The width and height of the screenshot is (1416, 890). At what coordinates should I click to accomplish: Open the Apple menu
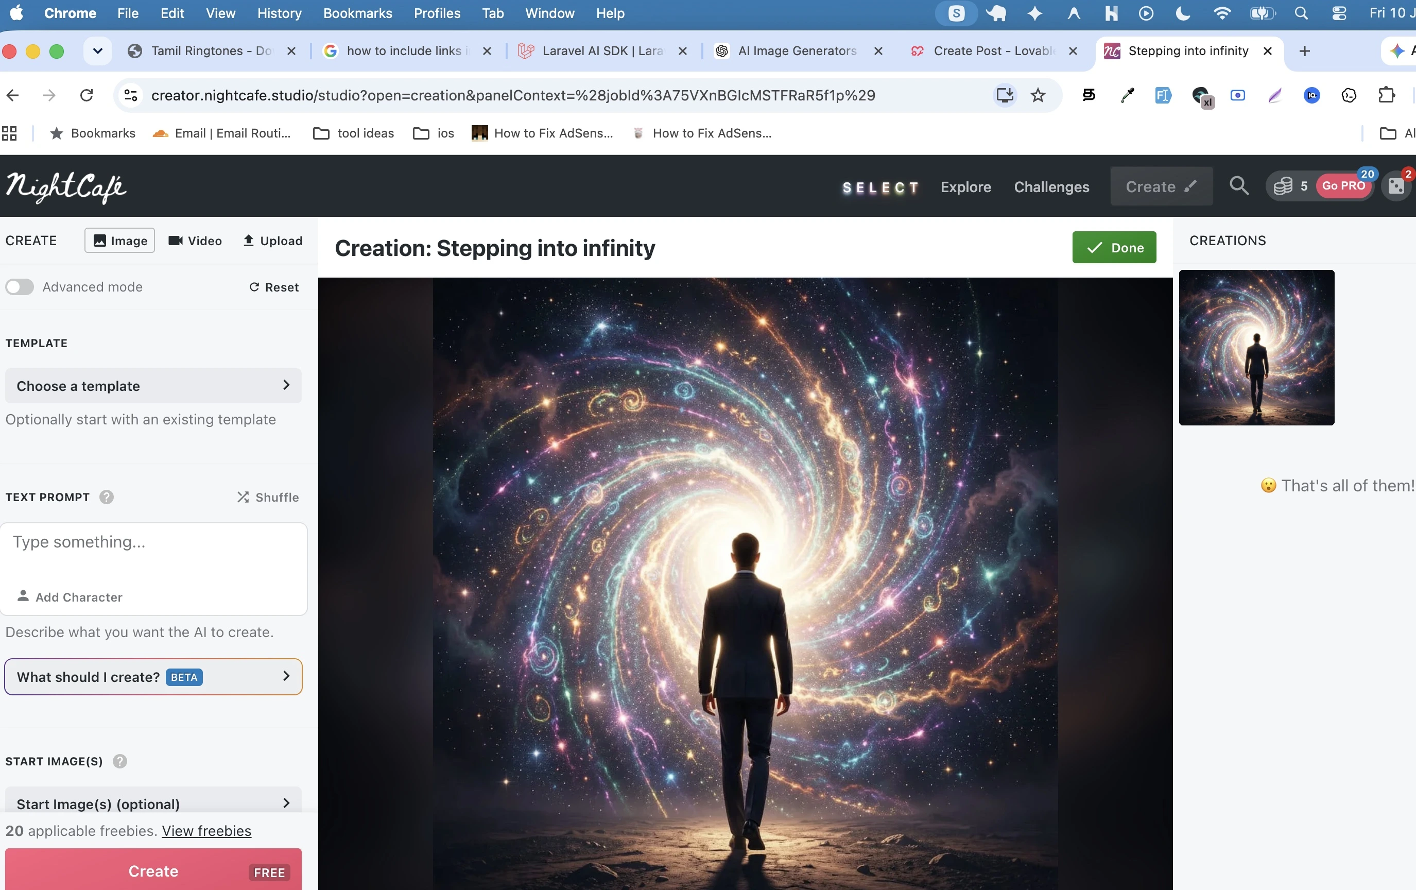(16, 13)
